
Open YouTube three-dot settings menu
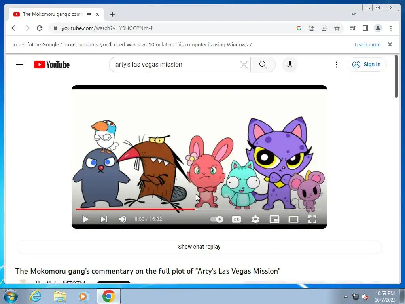tap(336, 65)
